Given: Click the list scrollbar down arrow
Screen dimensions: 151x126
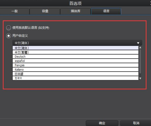Looking at the screenshot, I should point(140,78).
